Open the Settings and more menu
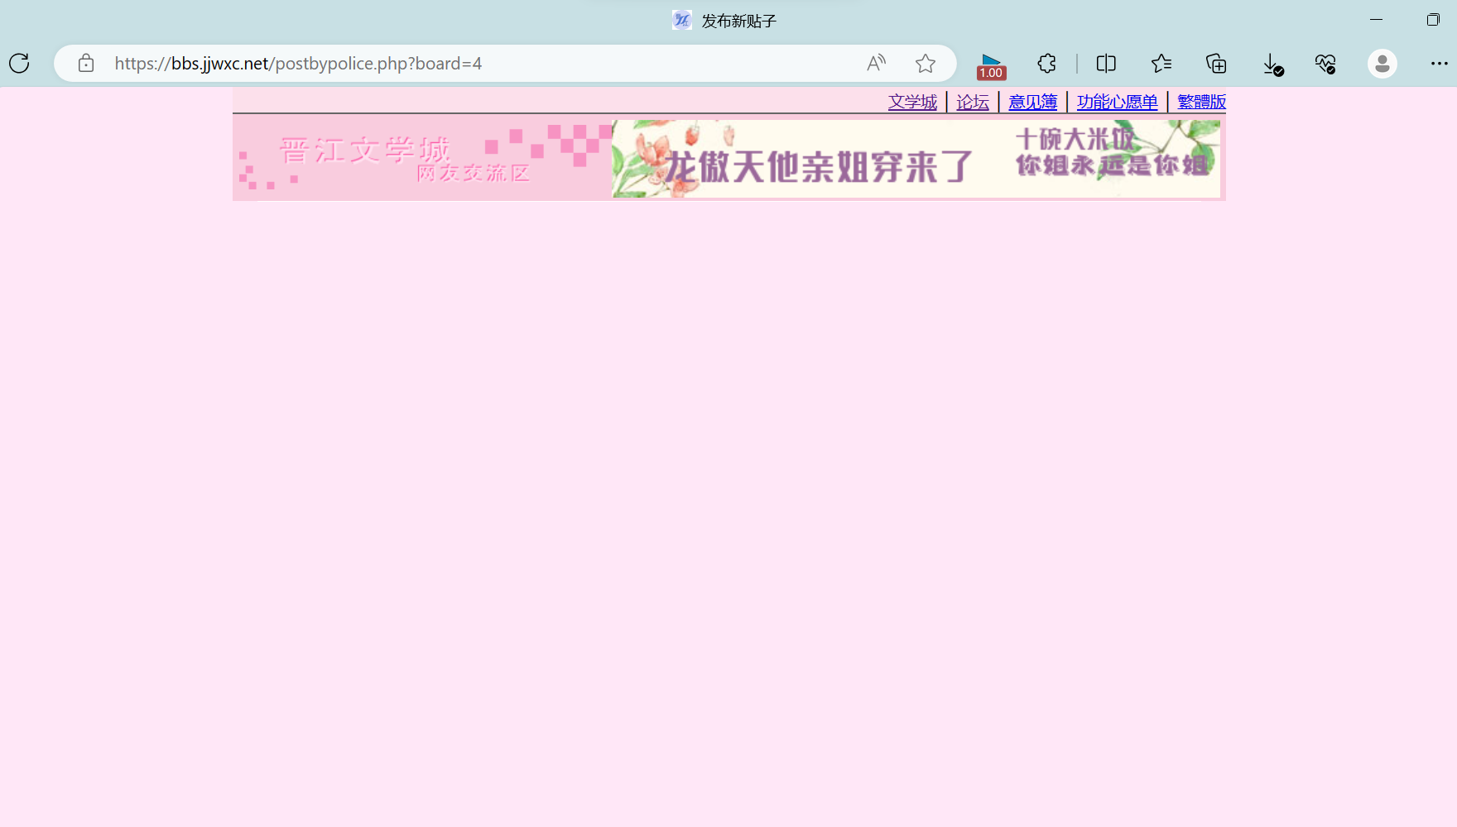Image resolution: width=1457 pixels, height=827 pixels. pos(1440,64)
